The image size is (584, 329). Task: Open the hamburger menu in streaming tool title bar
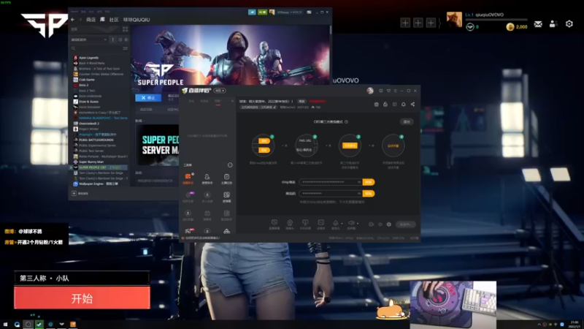395,91
